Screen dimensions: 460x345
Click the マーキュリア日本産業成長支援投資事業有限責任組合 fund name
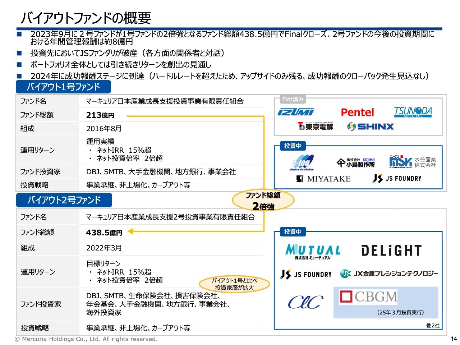coord(165,101)
